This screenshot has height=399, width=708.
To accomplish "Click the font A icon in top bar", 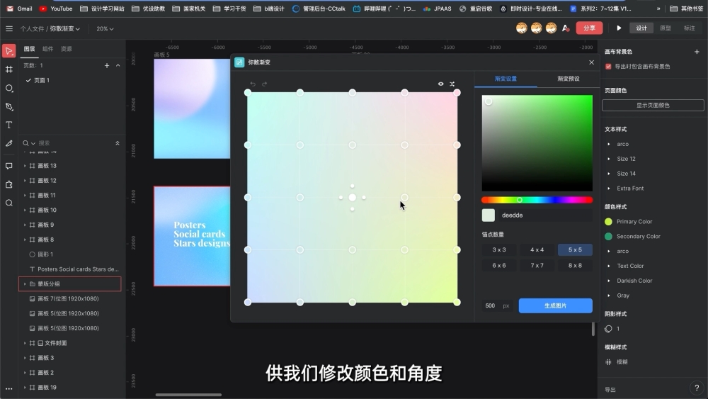I will (x=565, y=28).
